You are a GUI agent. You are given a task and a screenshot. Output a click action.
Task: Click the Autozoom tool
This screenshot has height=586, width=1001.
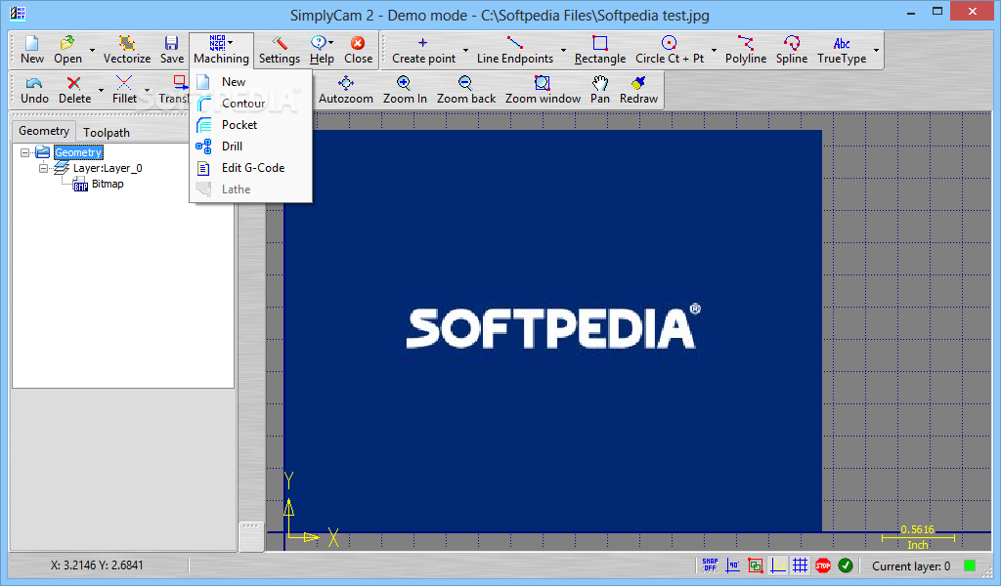346,90
